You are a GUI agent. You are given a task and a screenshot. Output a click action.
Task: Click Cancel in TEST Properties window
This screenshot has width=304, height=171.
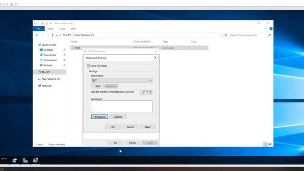point(133,143)
